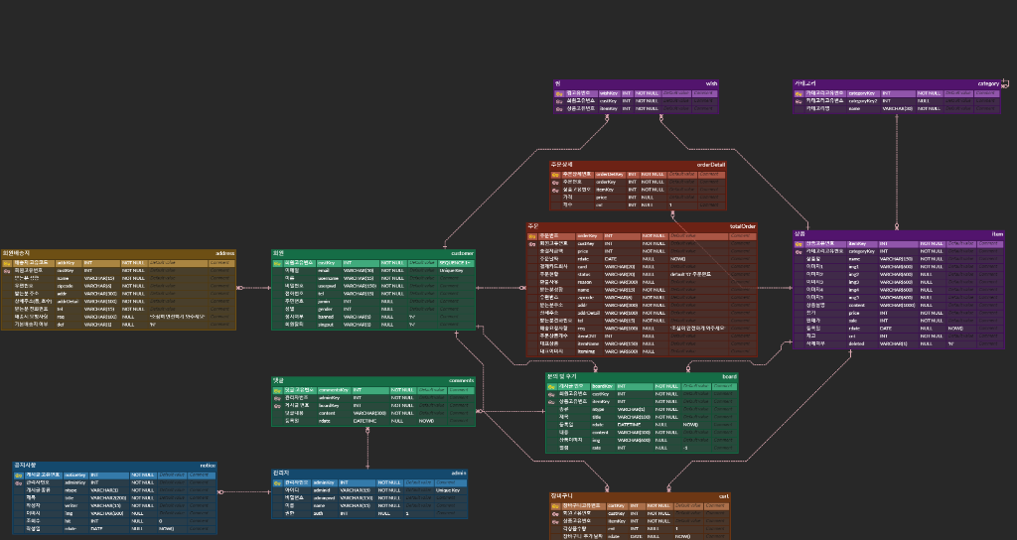Click the adminid column in admin table

tap(322, 490)
